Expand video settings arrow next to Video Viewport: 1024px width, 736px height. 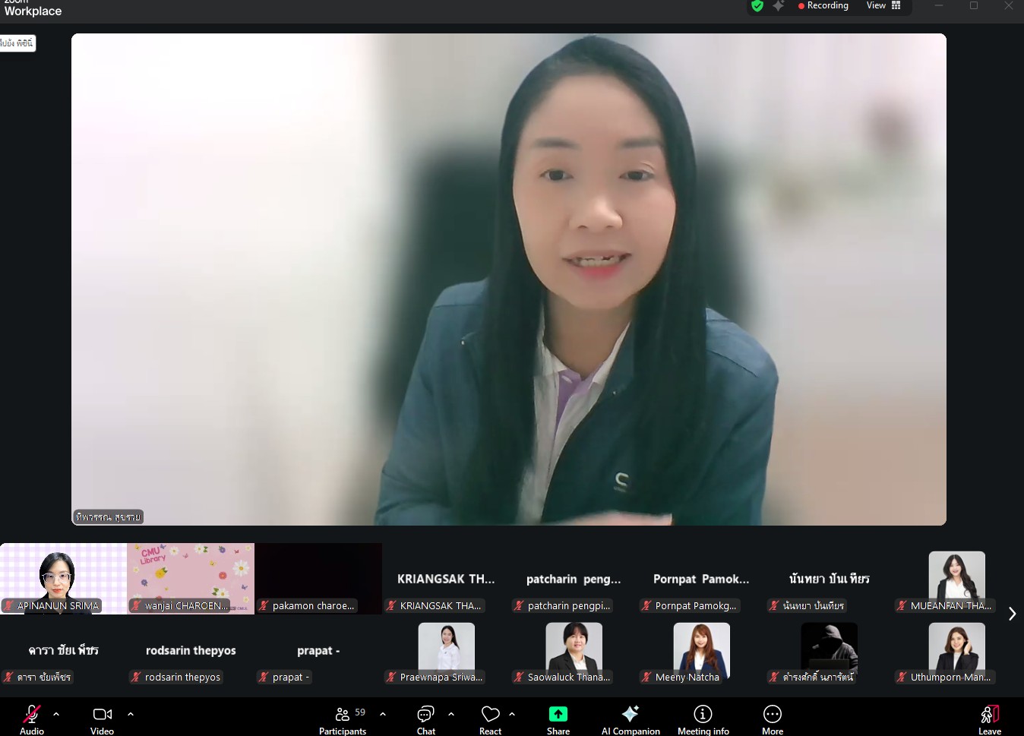(131, 714)
